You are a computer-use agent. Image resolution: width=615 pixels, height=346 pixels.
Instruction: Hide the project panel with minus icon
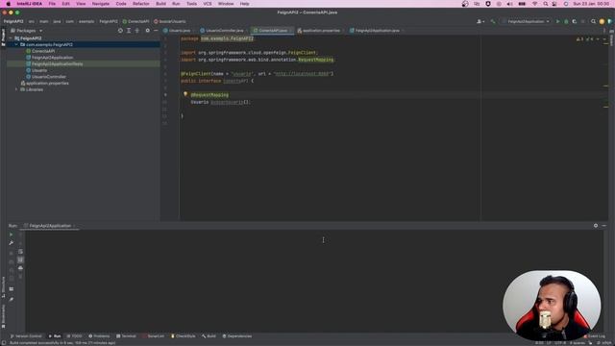(x=156, y=30)
